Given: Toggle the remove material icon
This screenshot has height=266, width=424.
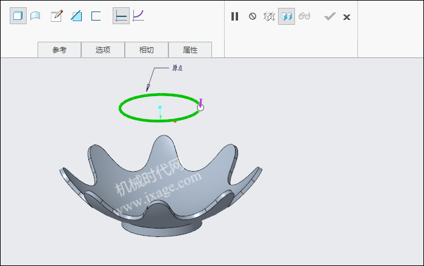Looking at the screenshot, I should [x=76, y=16].
